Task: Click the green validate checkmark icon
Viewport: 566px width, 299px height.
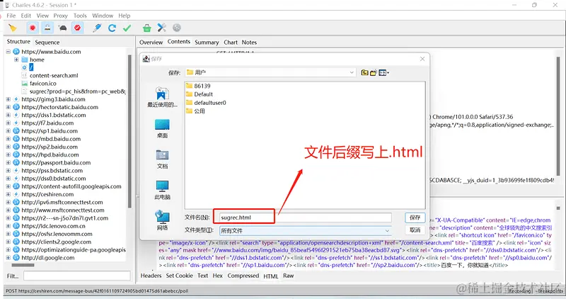Action: coord(127,28)
